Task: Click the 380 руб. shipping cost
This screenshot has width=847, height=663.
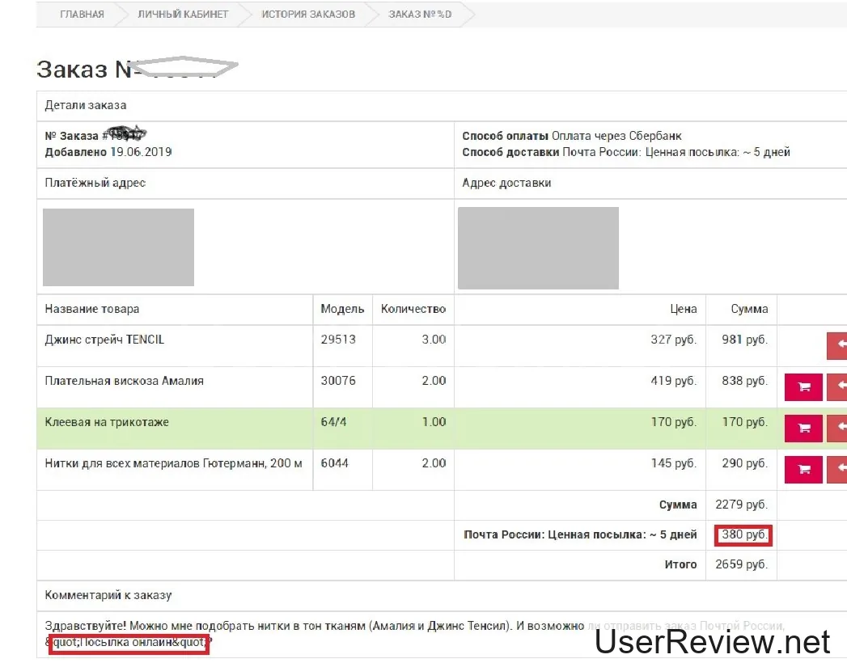Action: [744, 534]
